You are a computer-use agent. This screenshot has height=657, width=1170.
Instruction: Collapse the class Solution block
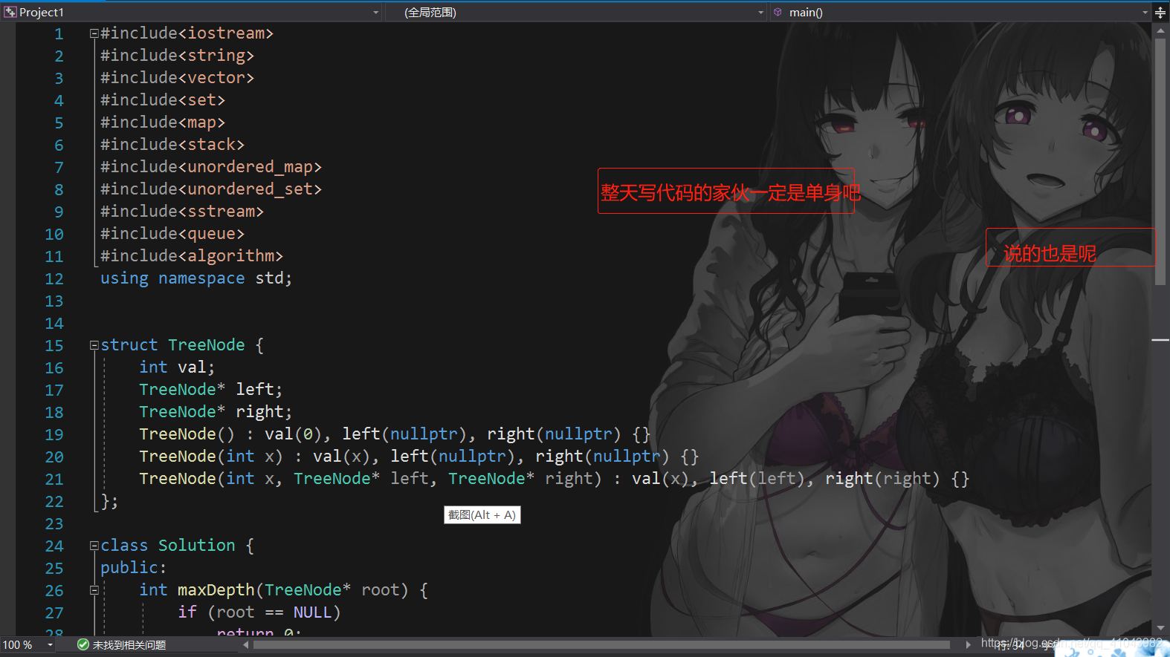point(94,546)
